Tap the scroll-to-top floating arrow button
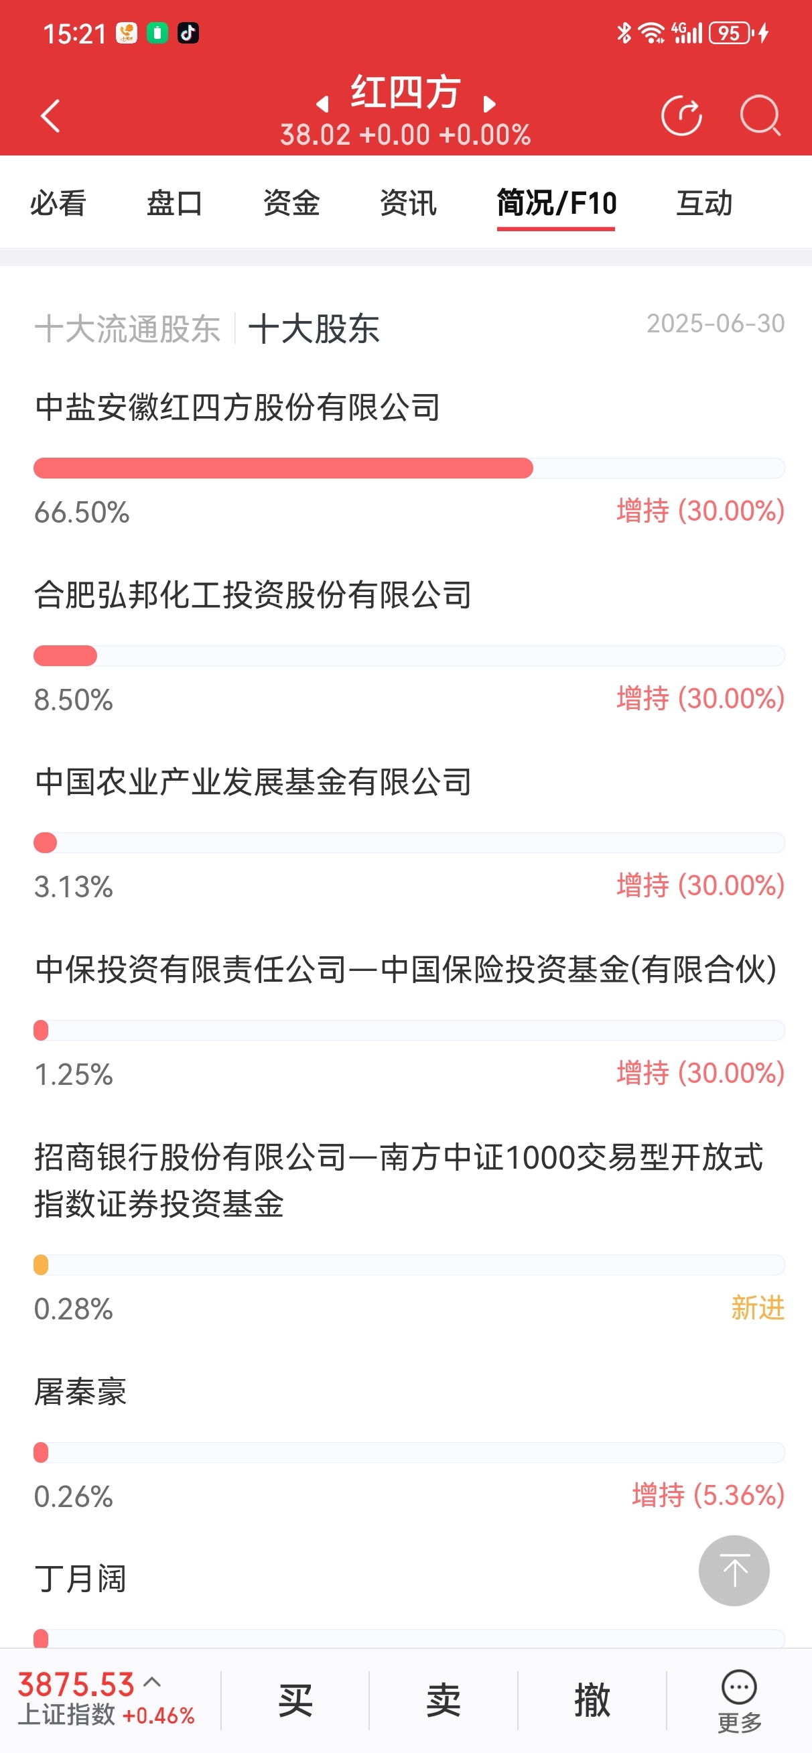 (734, 1571)
